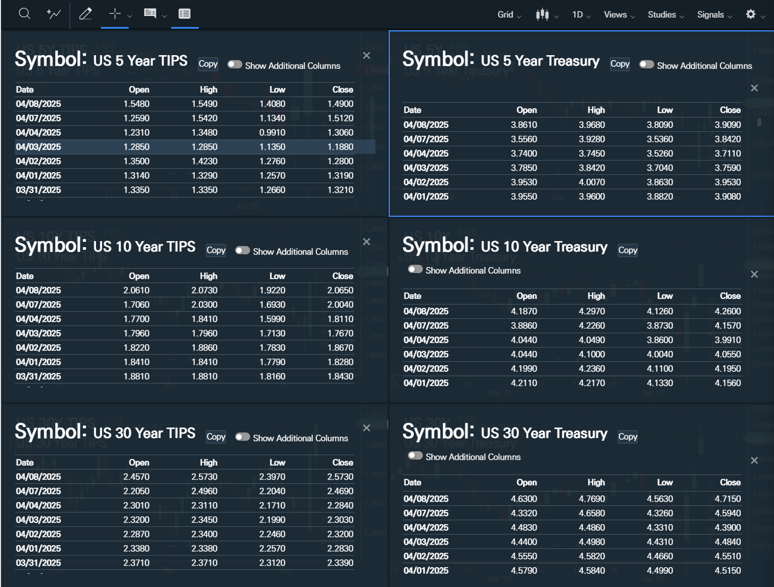Toggle additional columns for US 10 Year Treasury

coord(415,269)
